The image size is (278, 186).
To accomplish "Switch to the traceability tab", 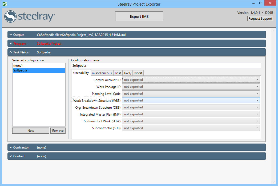I will coord(81,73).
